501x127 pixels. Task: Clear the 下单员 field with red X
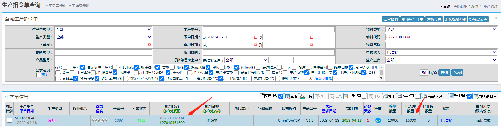click(149, 44)
